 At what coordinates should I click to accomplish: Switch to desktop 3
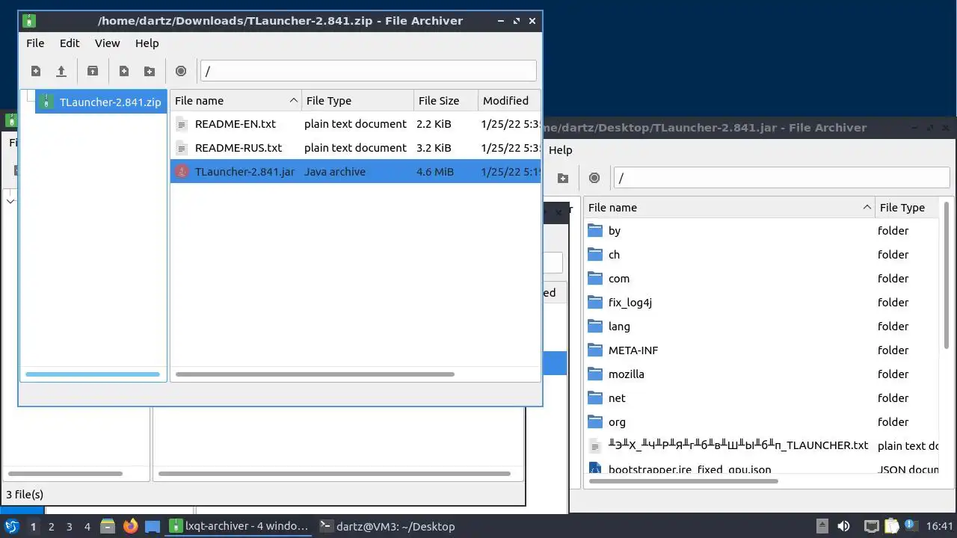point(69,526)
